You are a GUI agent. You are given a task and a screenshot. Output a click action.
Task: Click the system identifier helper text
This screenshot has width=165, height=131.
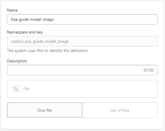tap(48, 51)
